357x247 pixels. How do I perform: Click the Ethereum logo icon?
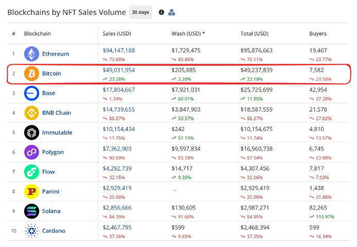click(31, 54)
